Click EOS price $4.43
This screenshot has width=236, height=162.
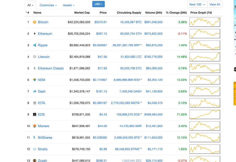[x=103, y=115]
